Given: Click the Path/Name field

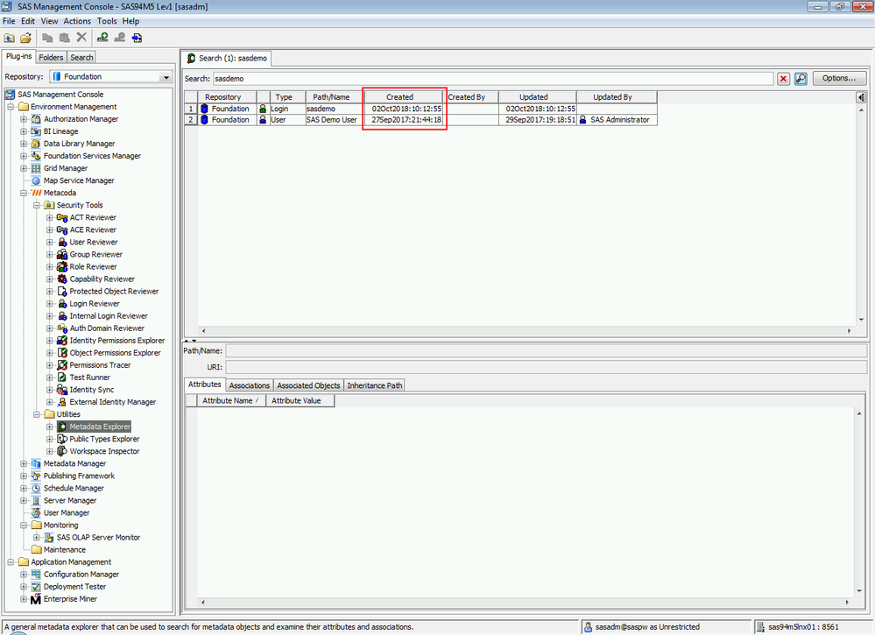Looking at the screenshot, I should 546,351.
